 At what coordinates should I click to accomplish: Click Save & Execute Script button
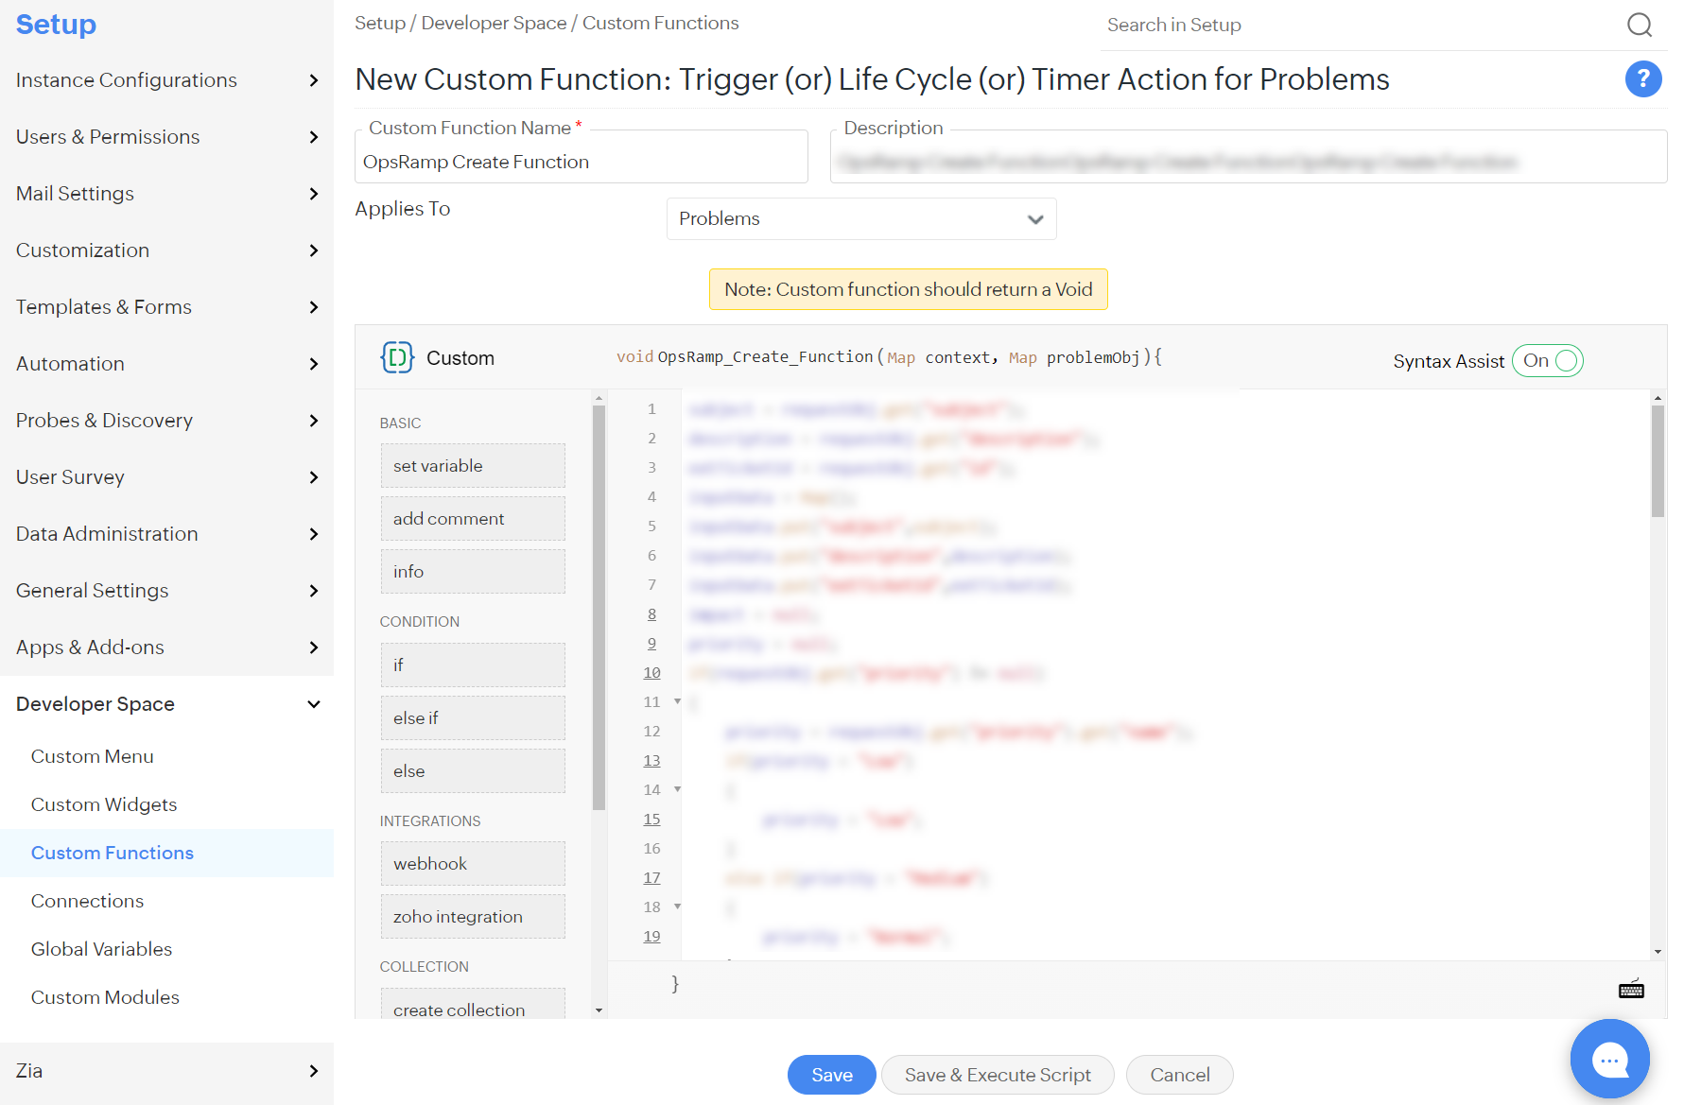[x=998, y=1075]
